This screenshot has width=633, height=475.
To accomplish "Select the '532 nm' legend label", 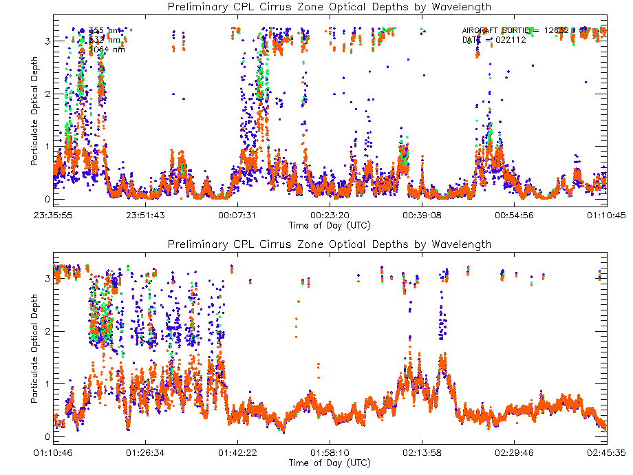I will click(105, 40).
